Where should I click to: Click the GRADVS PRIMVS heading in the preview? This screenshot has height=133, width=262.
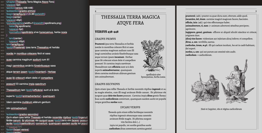click(105, 39)
